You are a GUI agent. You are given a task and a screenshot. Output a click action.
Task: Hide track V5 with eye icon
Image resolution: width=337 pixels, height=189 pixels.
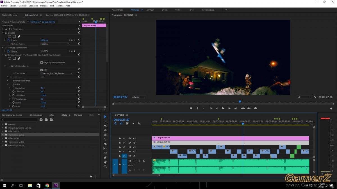click(x=134, y=138)
